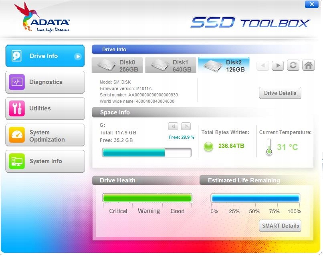Click the green Total Bytes Written indicator
This screenshot has width=323, height=256.
pyautogui.click(x=209, y=146)
